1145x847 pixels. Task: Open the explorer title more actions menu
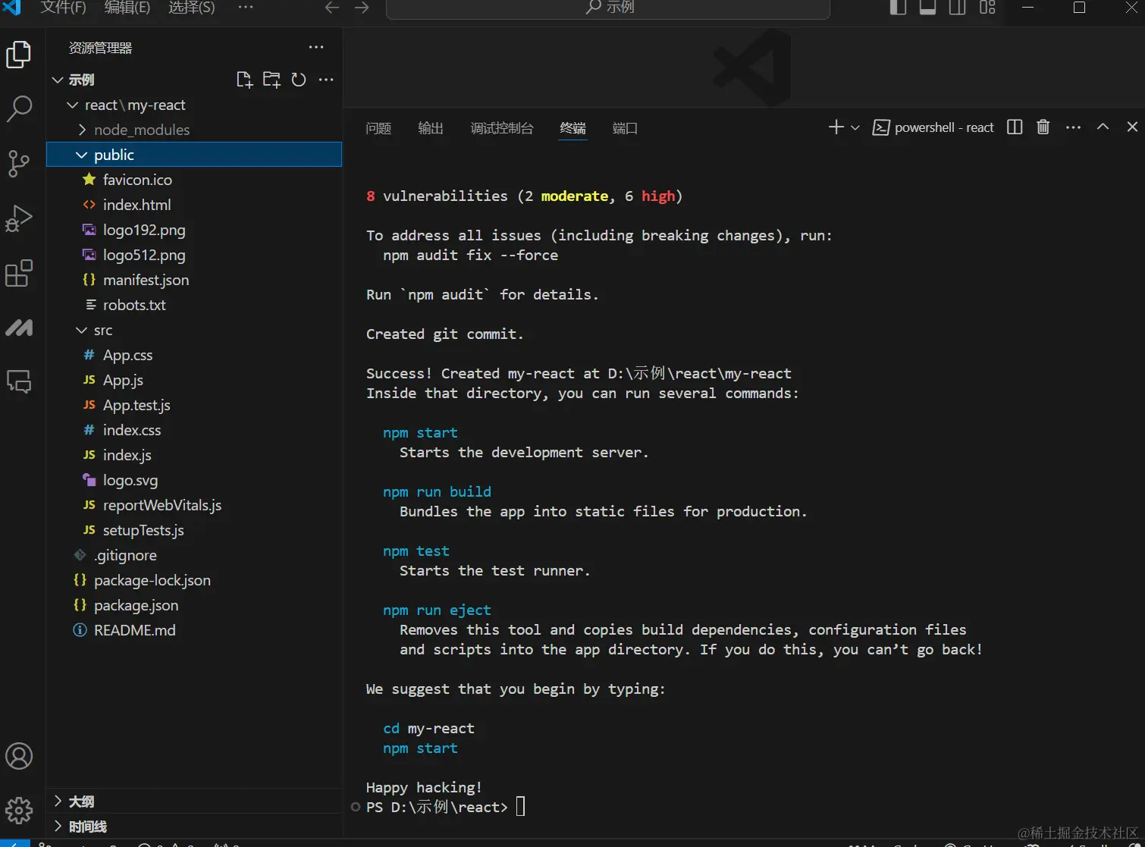coord(316,47)
